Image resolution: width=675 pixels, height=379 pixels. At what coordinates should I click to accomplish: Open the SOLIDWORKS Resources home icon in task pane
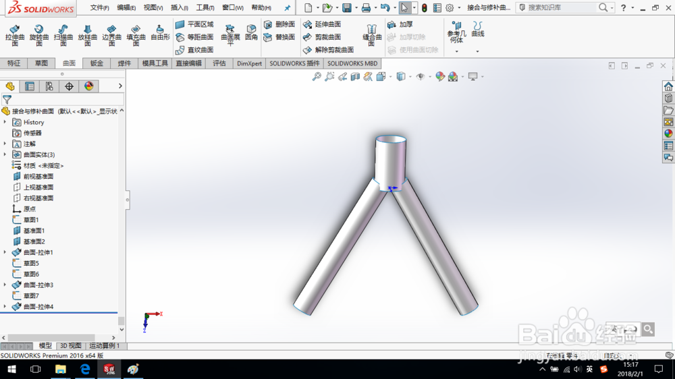pos(668,86)
